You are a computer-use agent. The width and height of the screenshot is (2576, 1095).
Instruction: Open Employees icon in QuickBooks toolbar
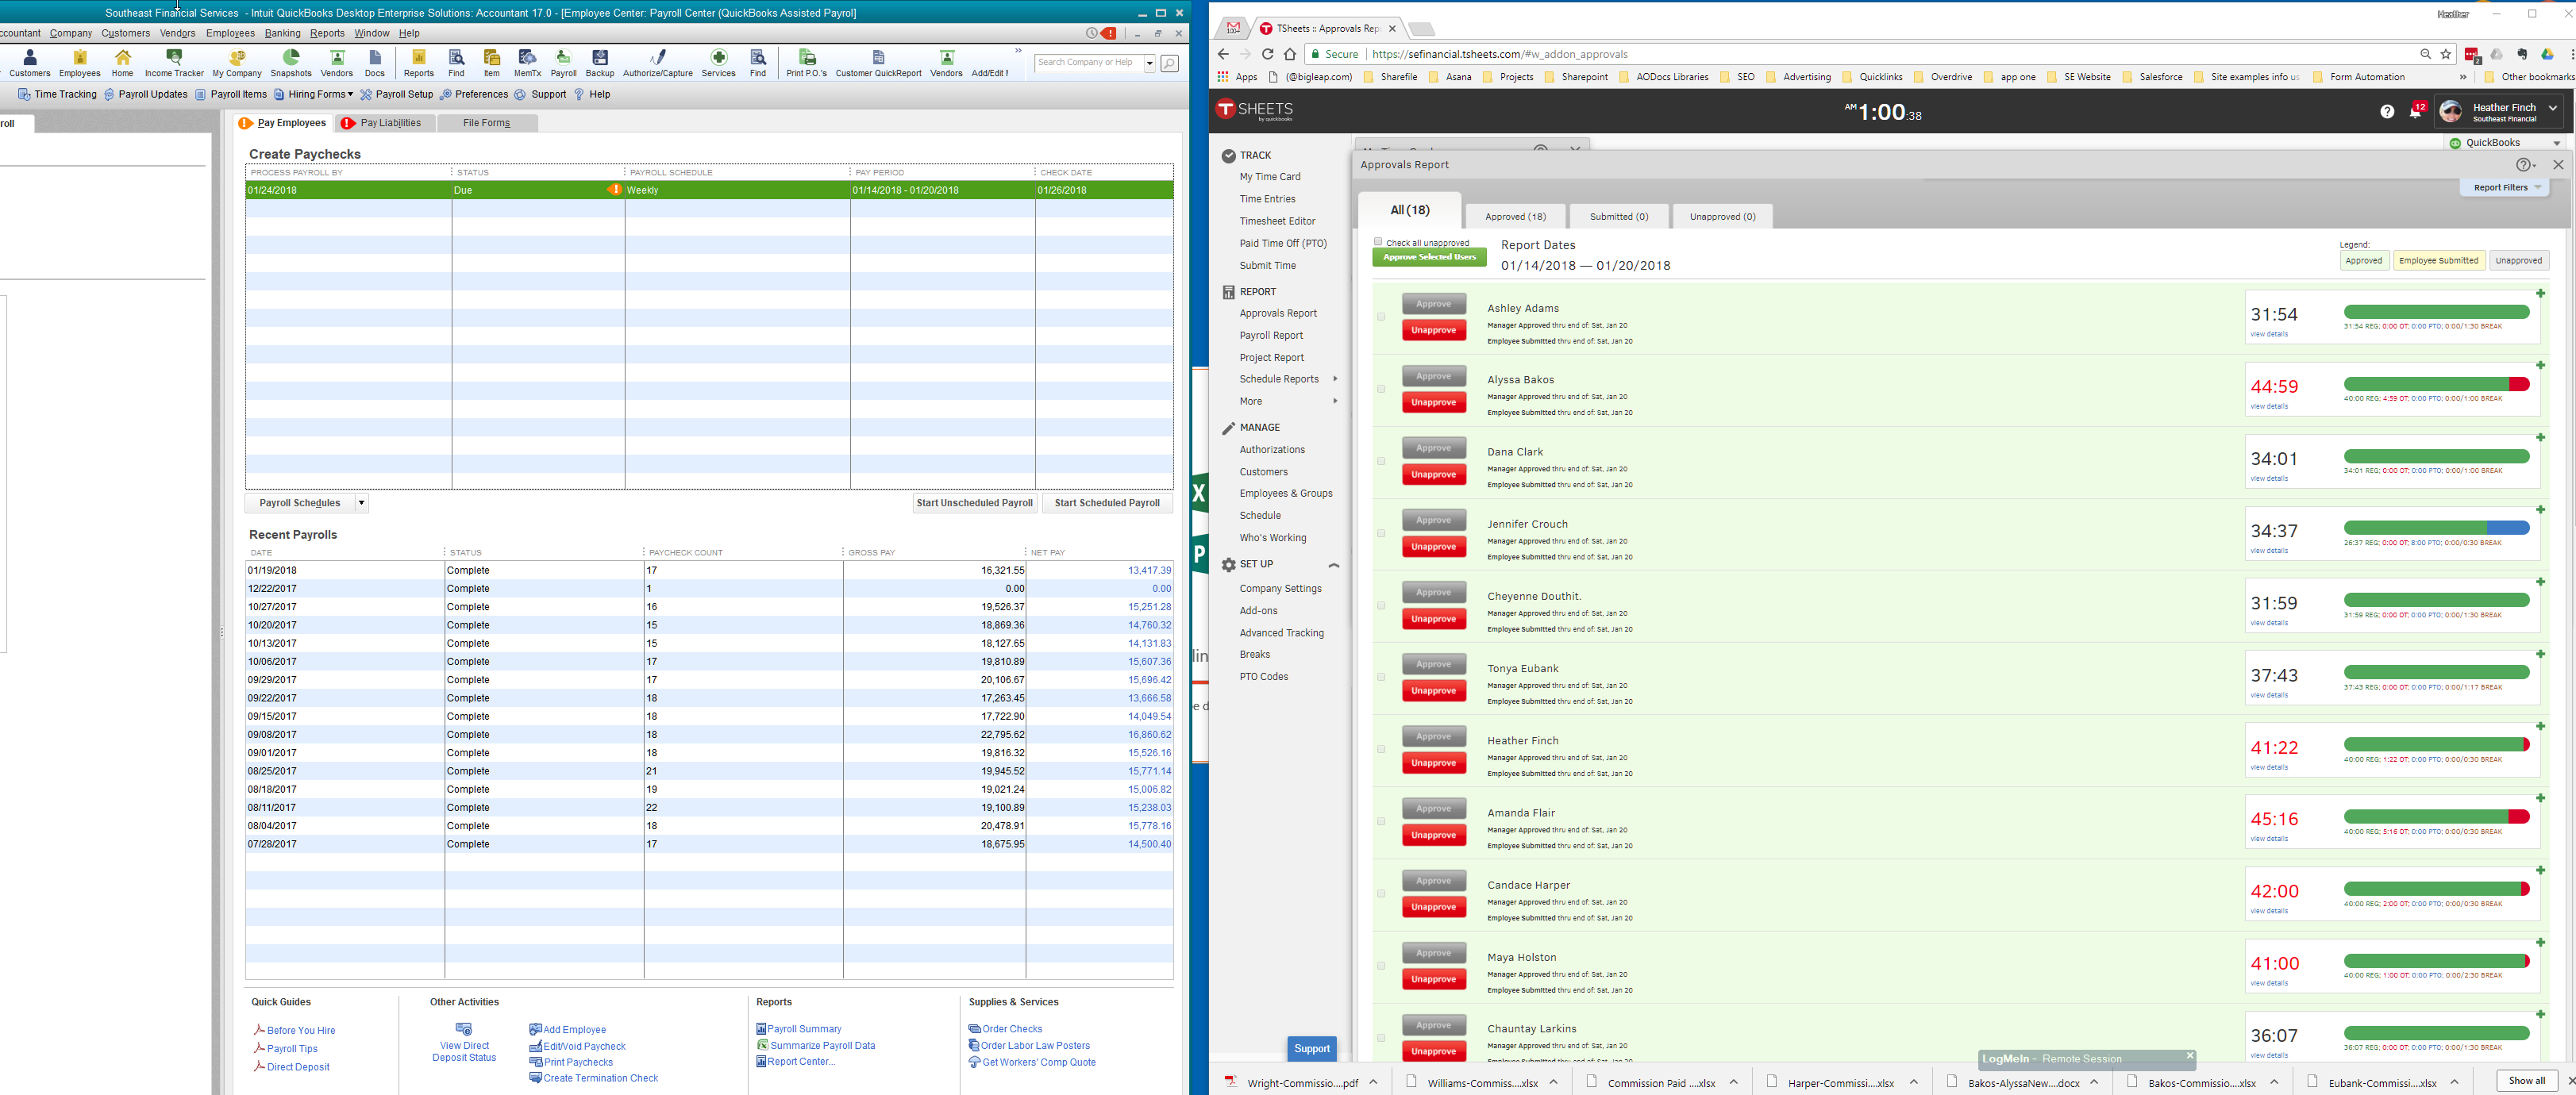click(80, 62)
